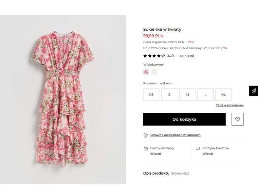Open the 'opinie (6)' reviews link
The width and height of the screenshot is (258, 194).
tap(187, 56)
